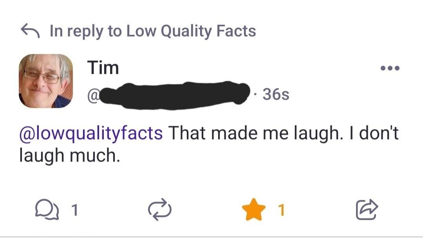Click the @lowqualityfacts mention link

pos(91,133)
